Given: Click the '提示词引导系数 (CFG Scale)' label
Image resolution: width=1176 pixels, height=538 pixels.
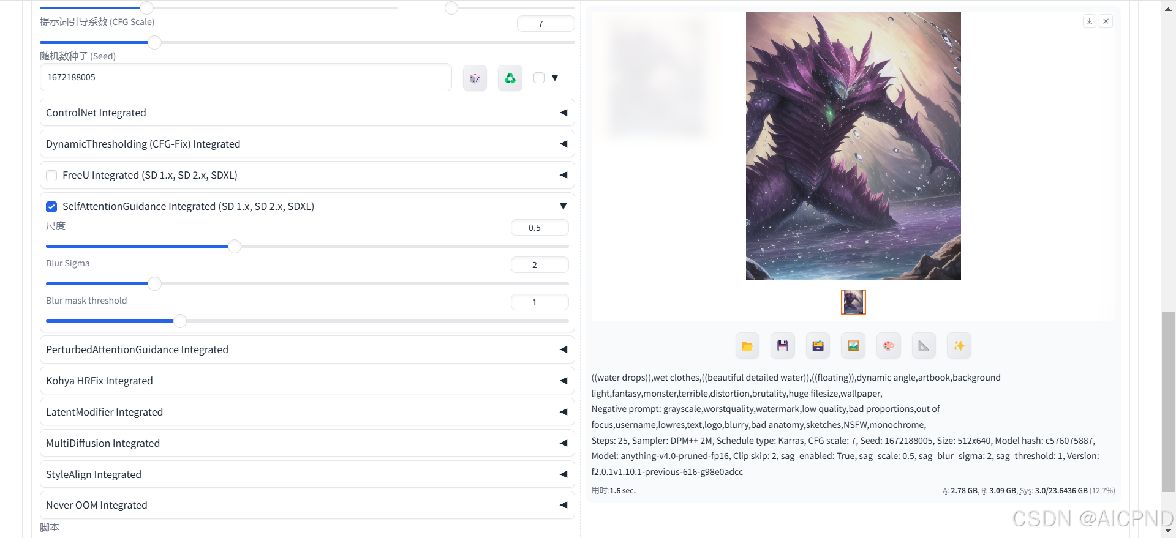Looking at the screenshot, I should [x=97, y=22].
